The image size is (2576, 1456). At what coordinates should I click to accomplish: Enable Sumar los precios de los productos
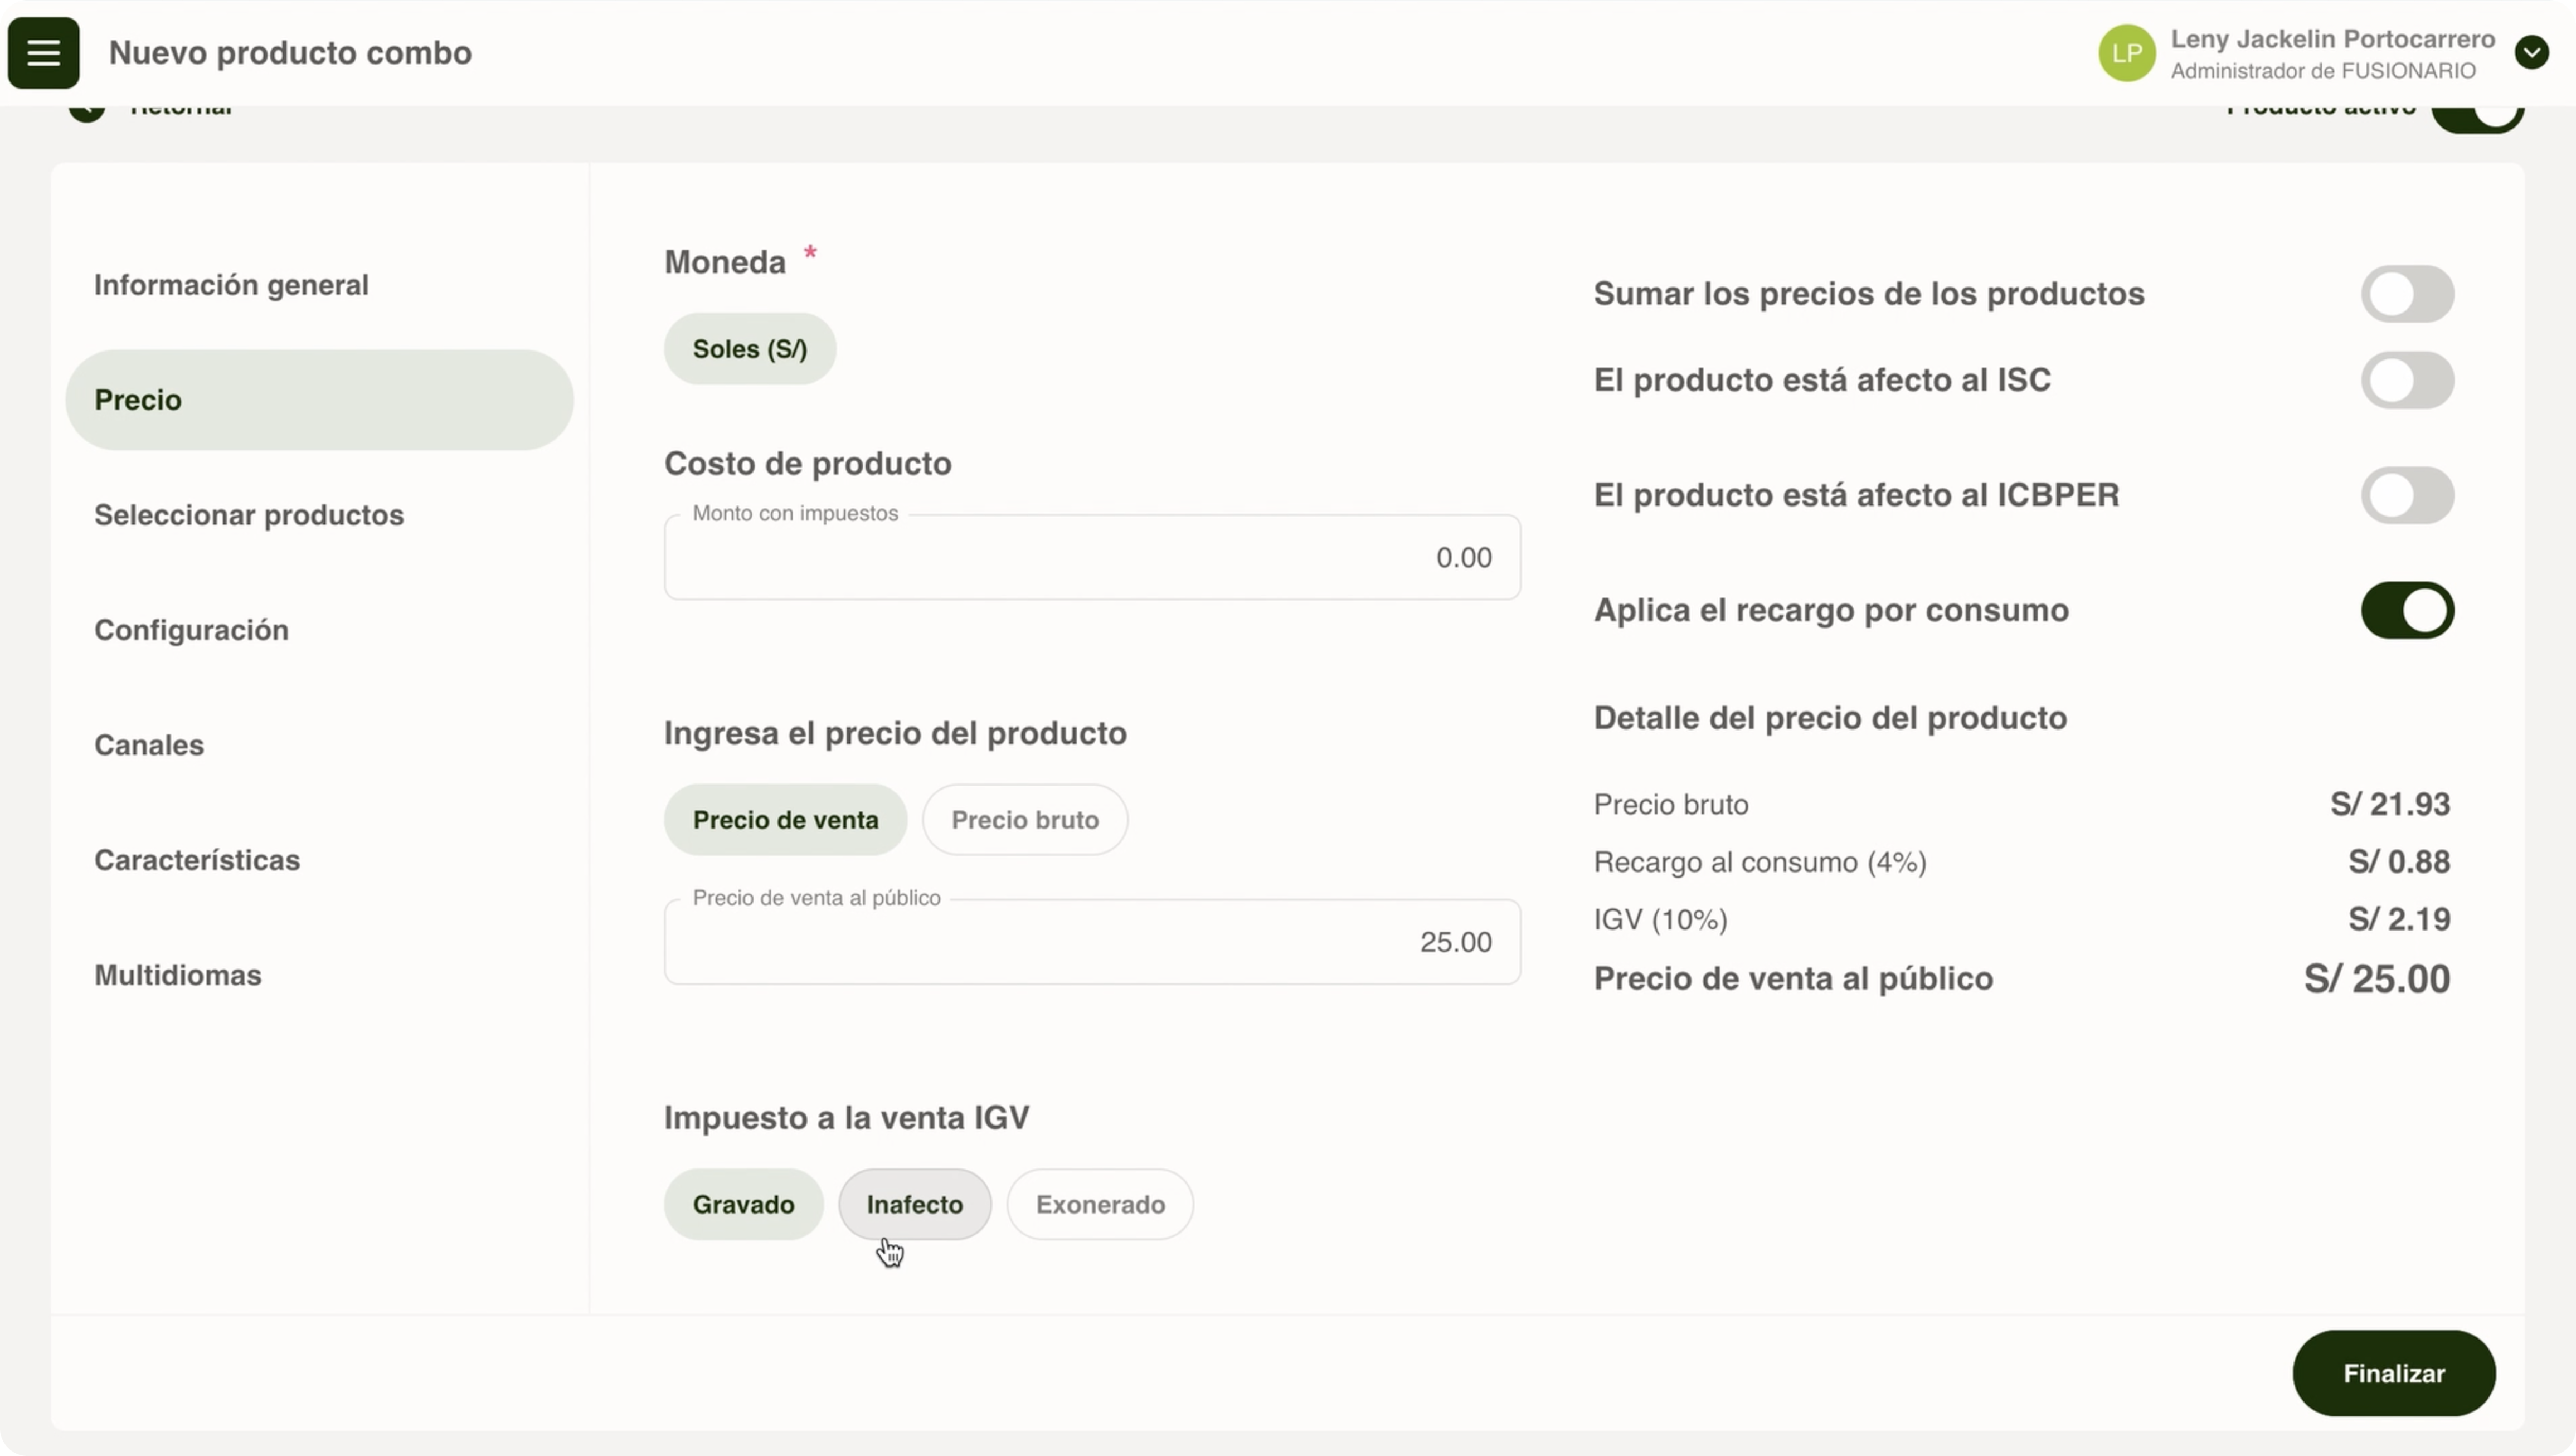pos(2406,294)
